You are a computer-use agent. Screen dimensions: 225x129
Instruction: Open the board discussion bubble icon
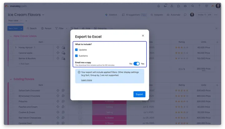pos(185,15)
